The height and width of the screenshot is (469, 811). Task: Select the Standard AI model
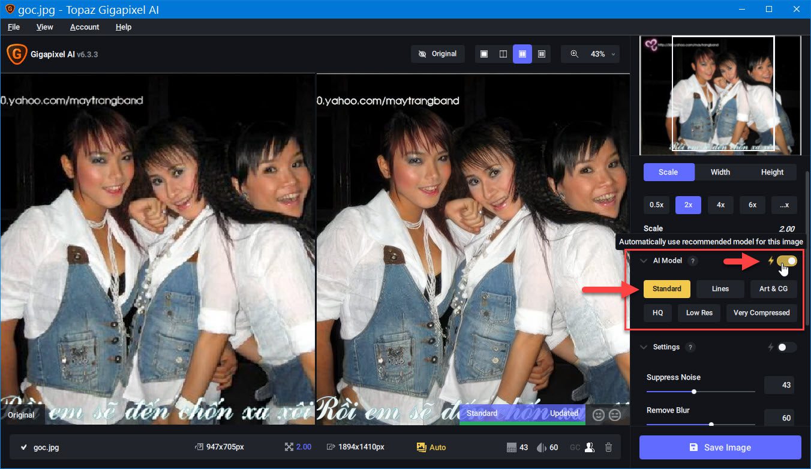[x=667, y=289]
